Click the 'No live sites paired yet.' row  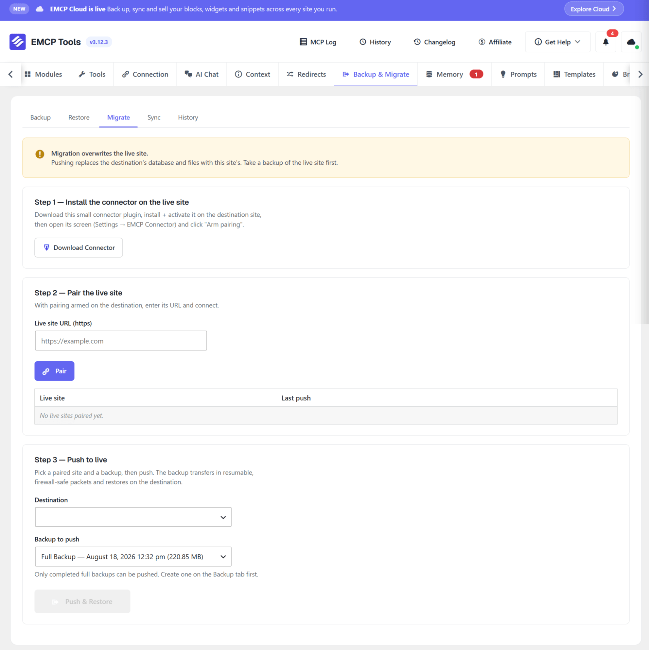pos(326,416)
